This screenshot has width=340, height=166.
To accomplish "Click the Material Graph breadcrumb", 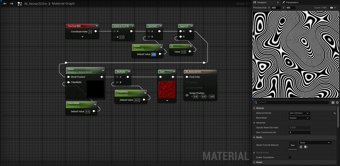I will pyautogui.click(x=63, y=4).
